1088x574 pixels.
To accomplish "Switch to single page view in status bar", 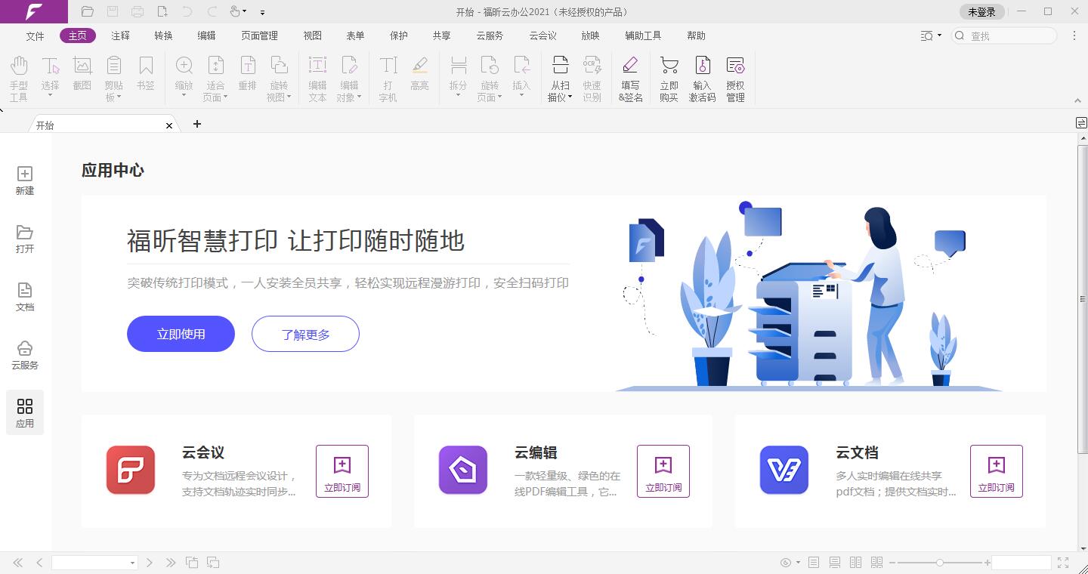I will [814, 563].
